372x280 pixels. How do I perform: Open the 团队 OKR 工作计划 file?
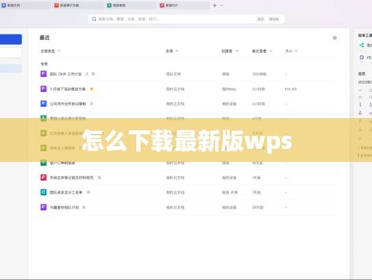[x=66, y=74]
